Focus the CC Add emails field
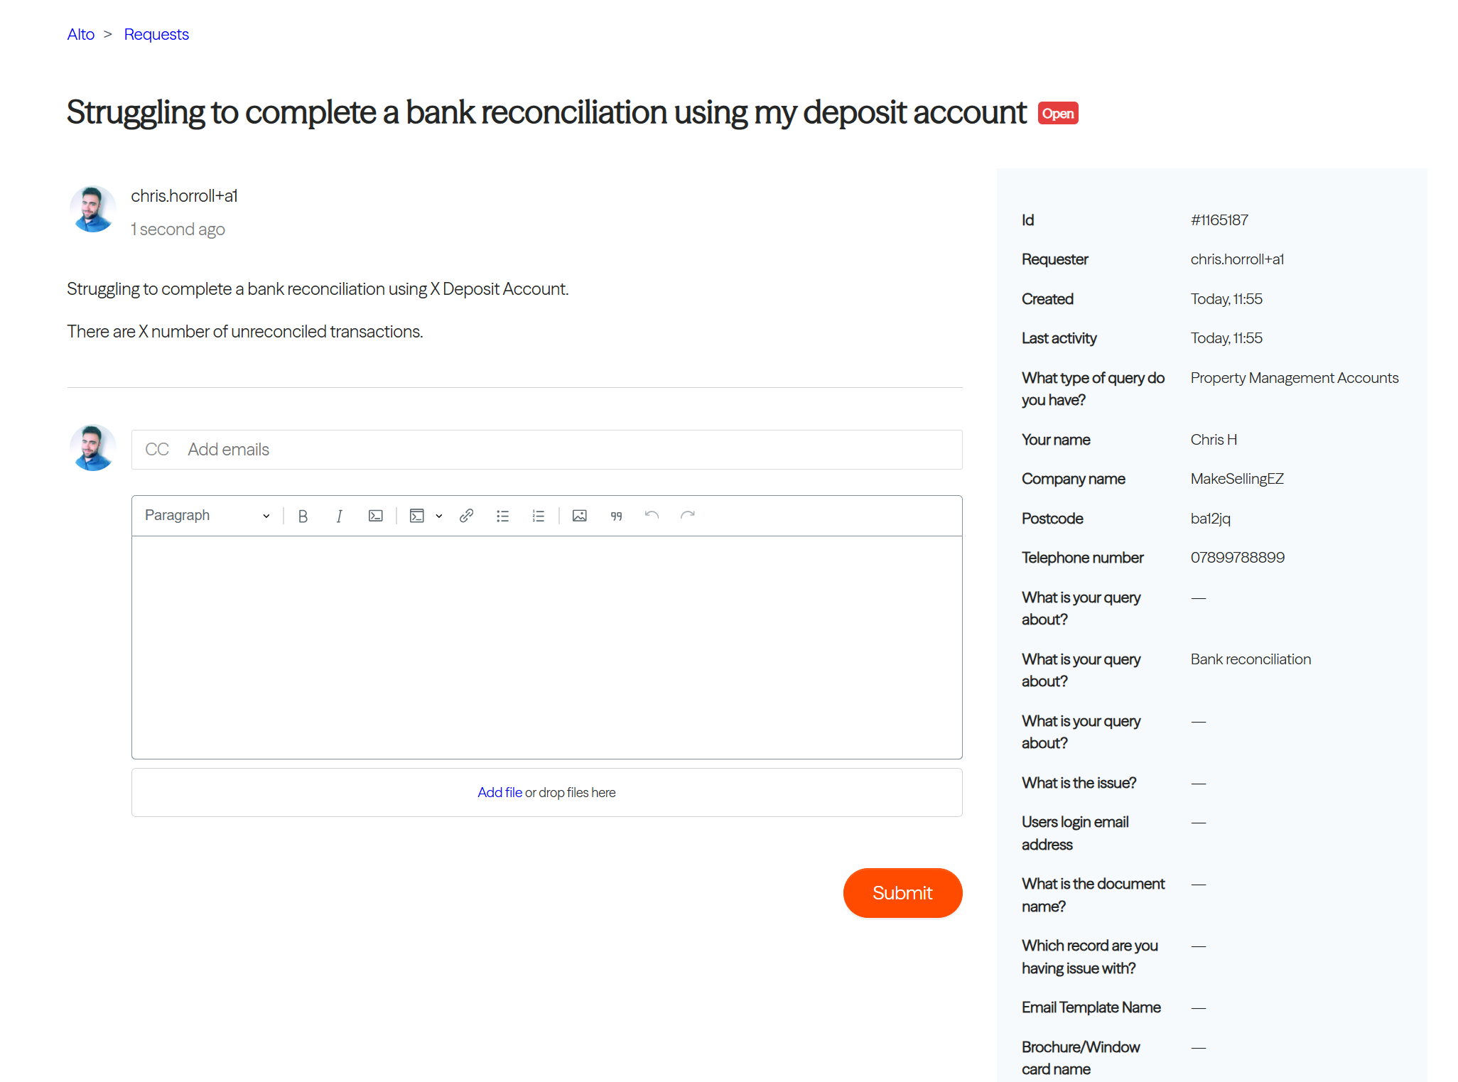 547,450
